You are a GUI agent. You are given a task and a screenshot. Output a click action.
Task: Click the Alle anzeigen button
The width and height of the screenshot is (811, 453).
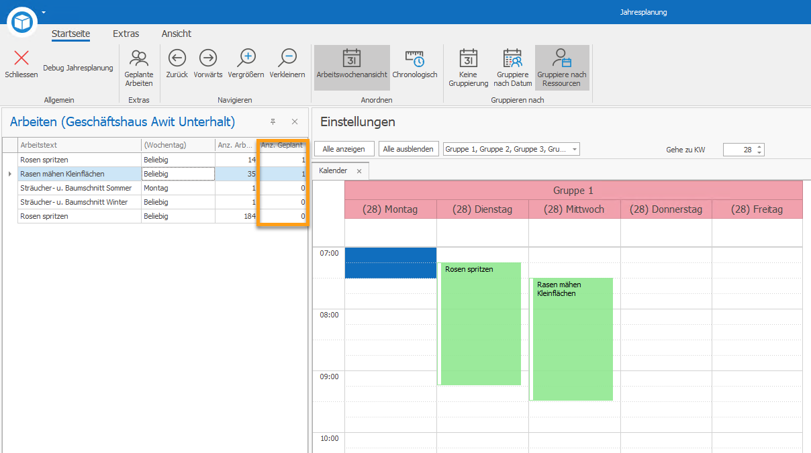click(x=344, y=149)
